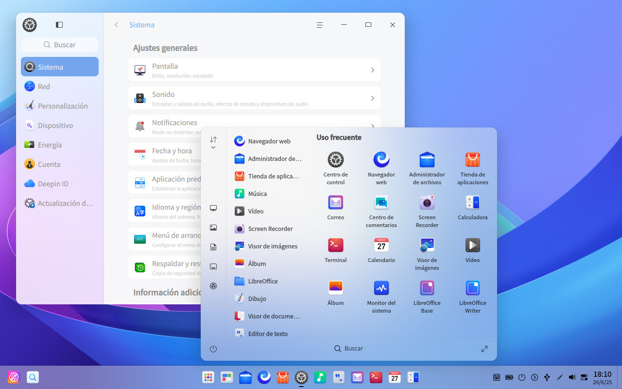Open the volume control in system tray
The image size is (622, 389).
[571, 377]
